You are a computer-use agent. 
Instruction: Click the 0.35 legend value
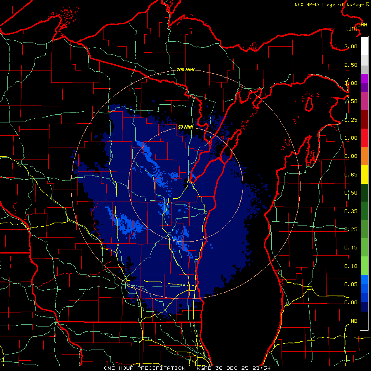point(351,211)
